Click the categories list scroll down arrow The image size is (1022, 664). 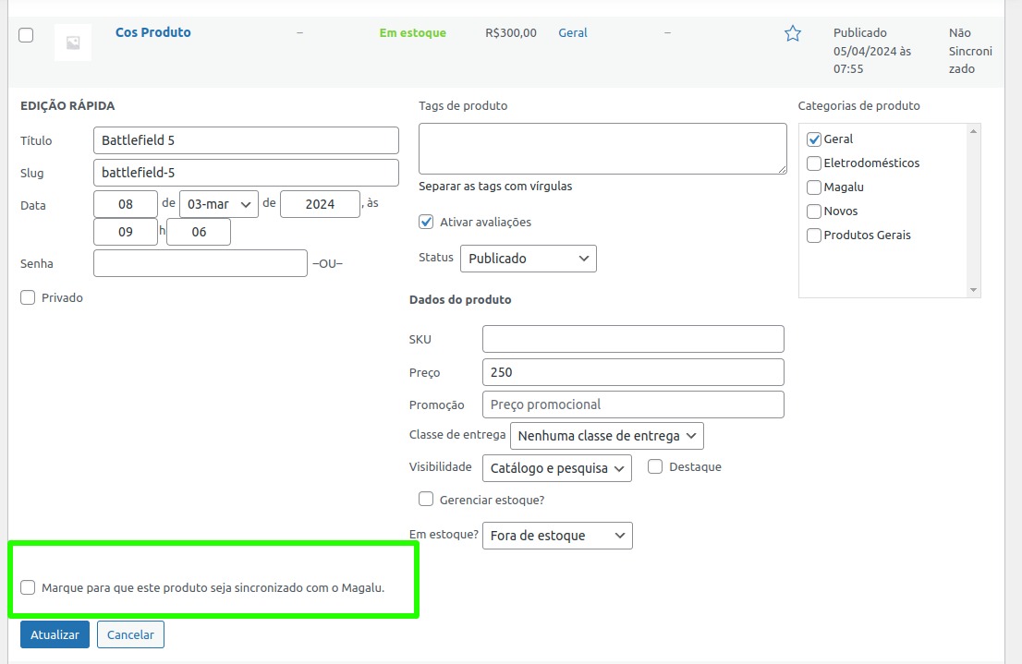point(973,290)
